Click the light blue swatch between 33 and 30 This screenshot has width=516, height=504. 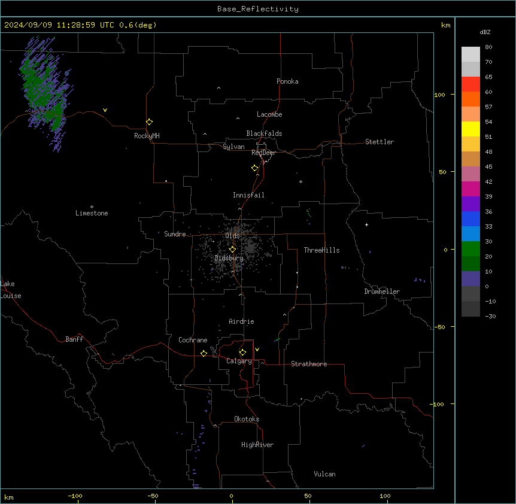click(471, 234)
